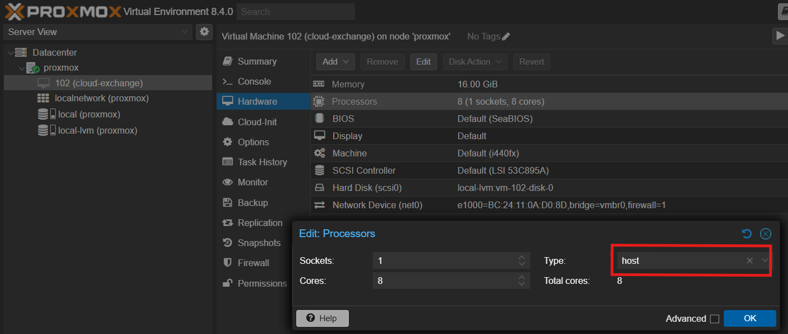Click the SCSI Controller database icon

pyautogui.click(x=319, y=170)
